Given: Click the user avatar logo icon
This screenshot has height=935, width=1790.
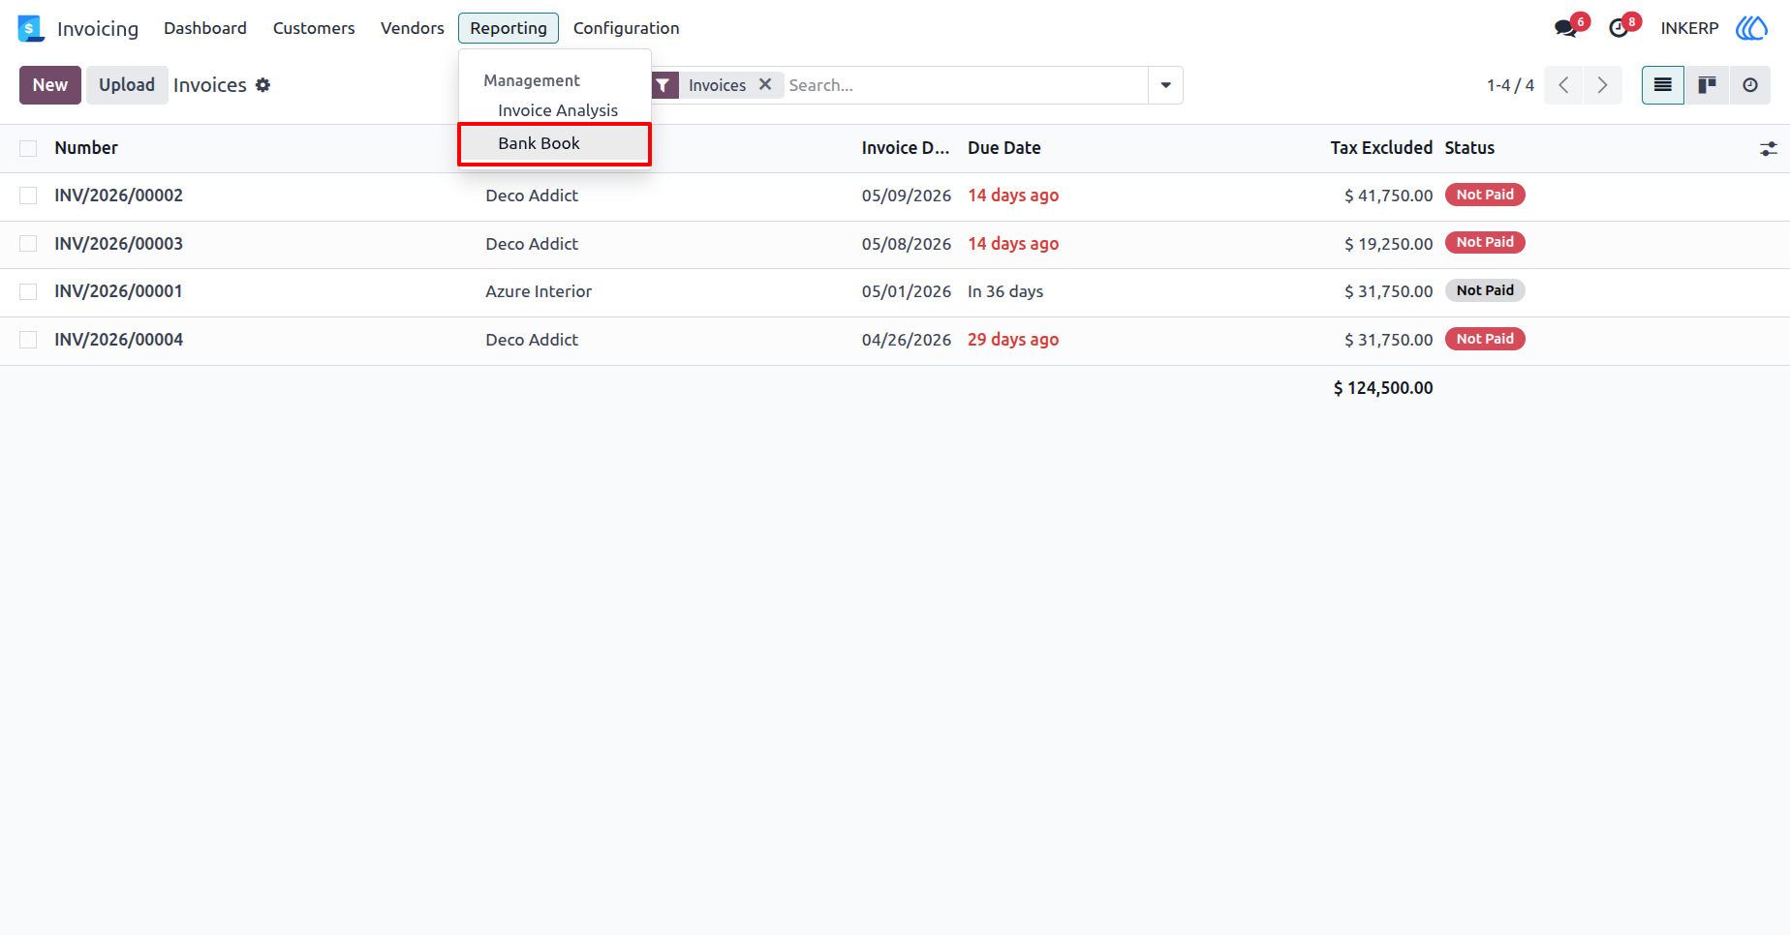Looking at the screenshot, I should [1751, 28].
